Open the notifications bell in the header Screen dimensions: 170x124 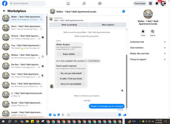(x=157, y=3)
